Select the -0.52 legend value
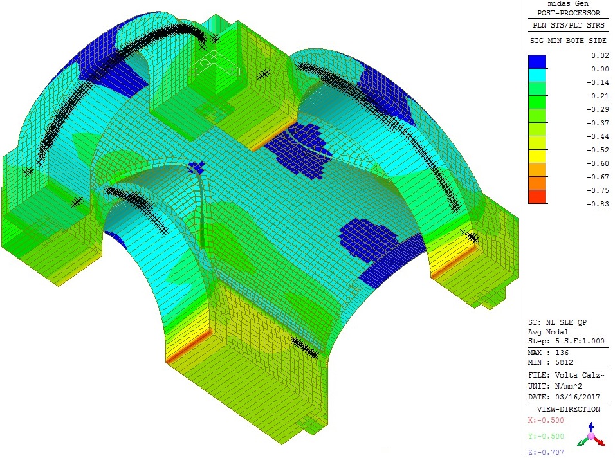This screenshot has height=458, width=615. click(x=598, y=150)
